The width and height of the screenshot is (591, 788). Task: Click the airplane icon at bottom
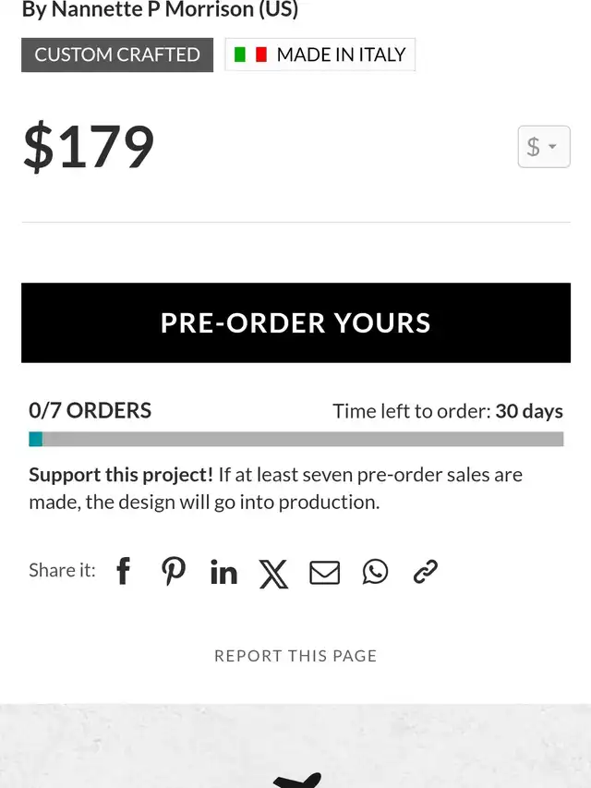point(297,781)
